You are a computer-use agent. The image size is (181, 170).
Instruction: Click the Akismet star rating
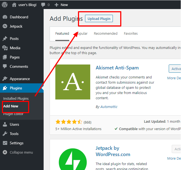click(x=69, y=122)
